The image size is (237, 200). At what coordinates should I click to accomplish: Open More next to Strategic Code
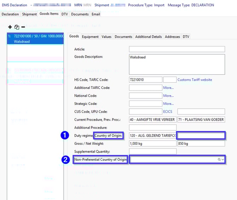pos(168,104)
